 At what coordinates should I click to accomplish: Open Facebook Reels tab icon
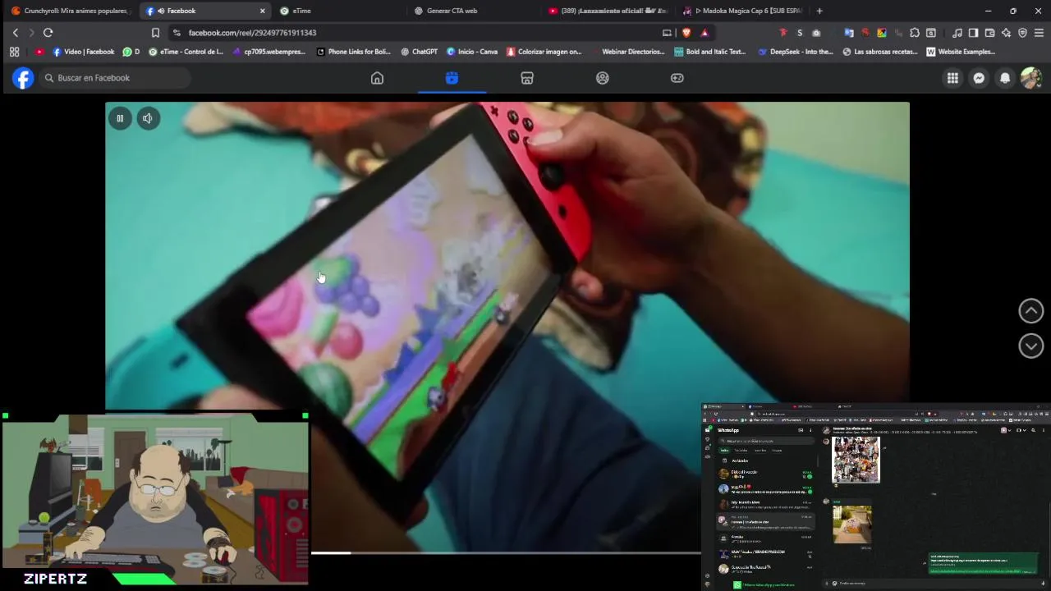tap(452, 78)
